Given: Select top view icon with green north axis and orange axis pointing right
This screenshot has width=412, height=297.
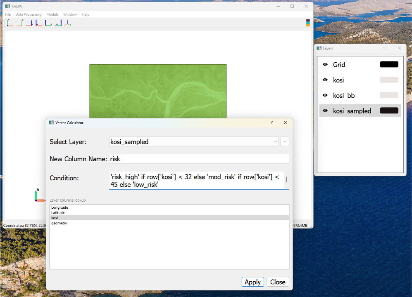Looking at the screenshot, I should tap(10, 23).
